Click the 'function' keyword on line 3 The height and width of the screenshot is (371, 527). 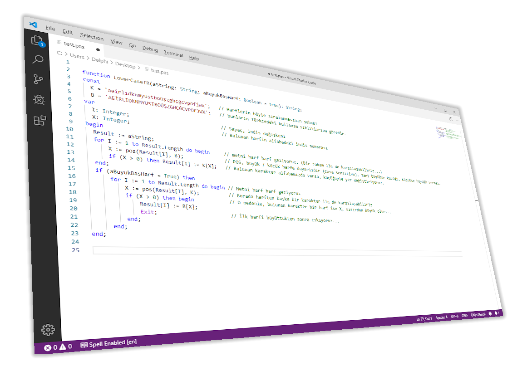tap(96, 73)
